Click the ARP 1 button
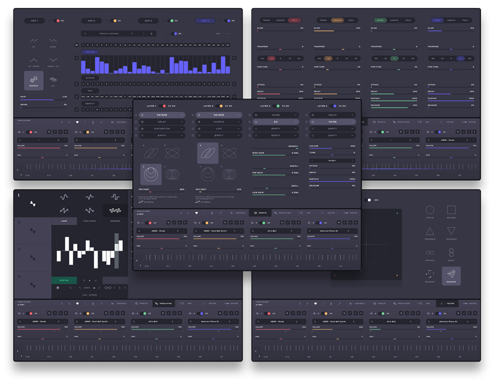 click(x=35, y=20)
